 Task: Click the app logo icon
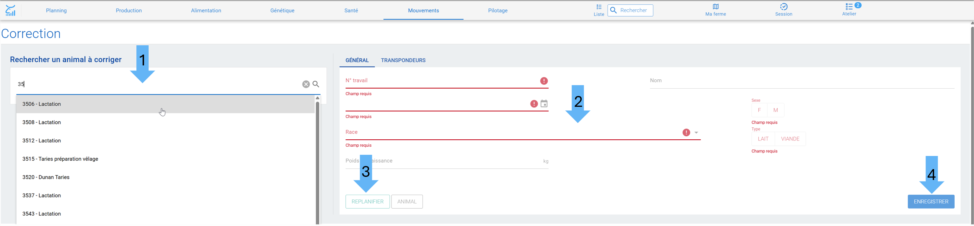[x=10, y=10]
